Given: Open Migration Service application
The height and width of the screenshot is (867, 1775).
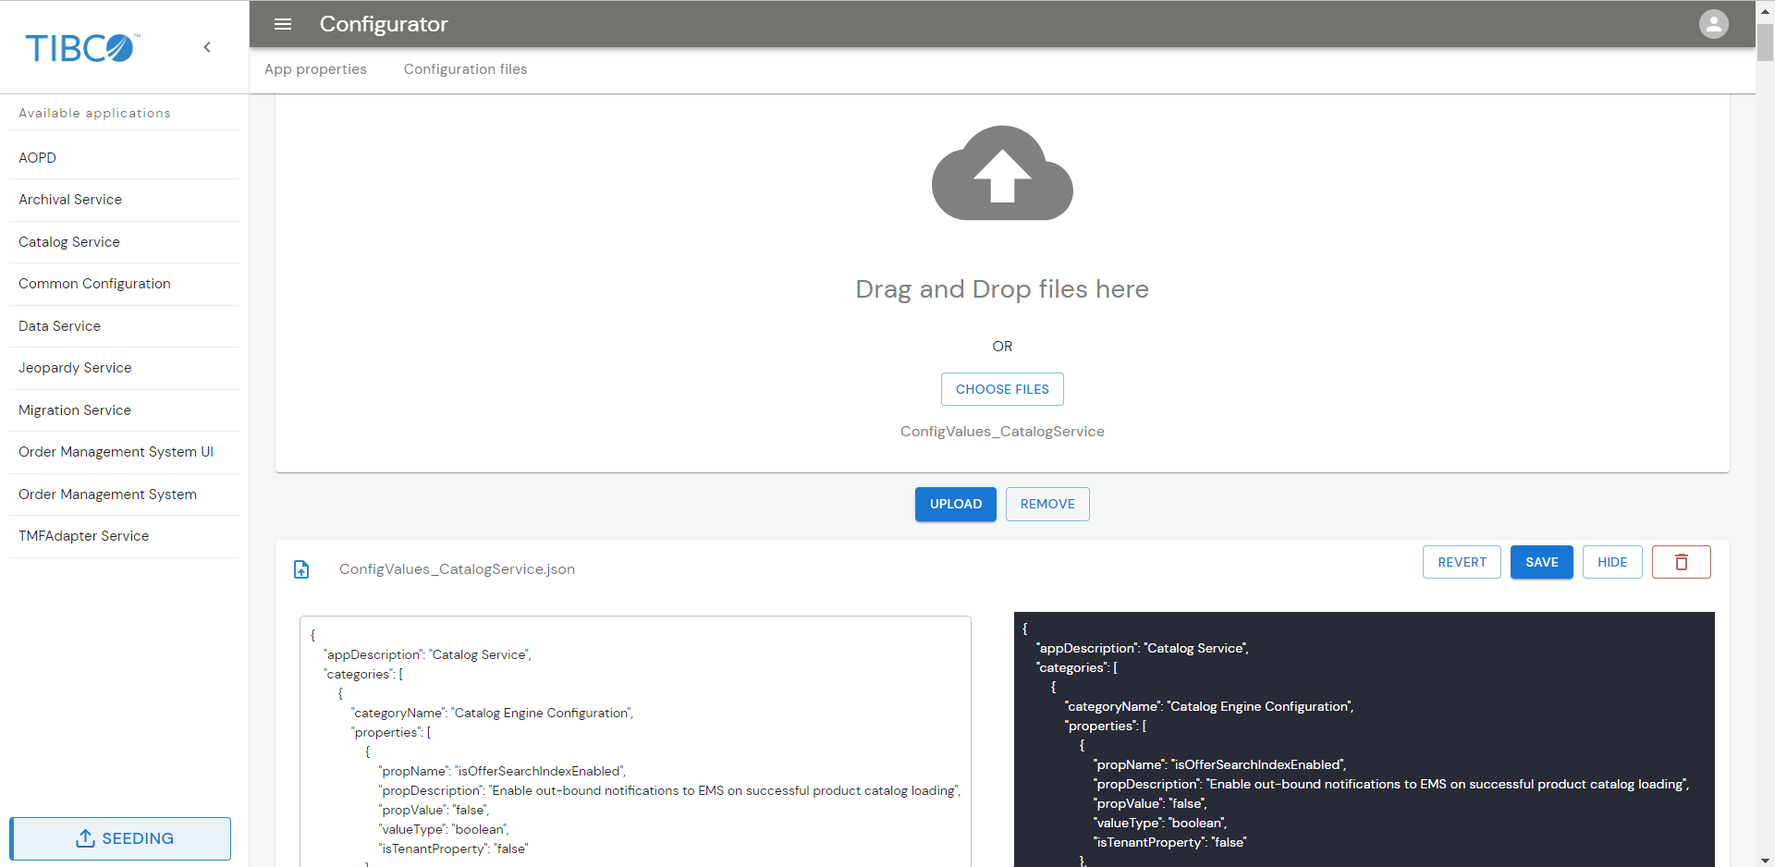Looking at the screenshot, I should [124, 410].
